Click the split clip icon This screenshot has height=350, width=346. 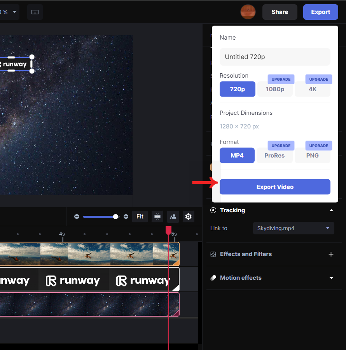pyautogui.click(x=157, y=217)
